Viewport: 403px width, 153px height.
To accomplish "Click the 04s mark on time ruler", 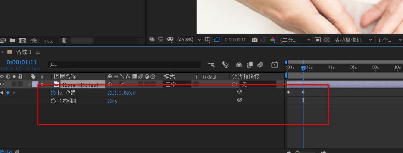I will tap(331, 67).
